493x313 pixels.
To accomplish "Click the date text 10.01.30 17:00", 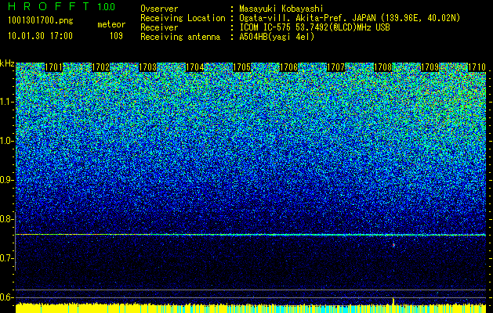I will [x=40, y=36].
